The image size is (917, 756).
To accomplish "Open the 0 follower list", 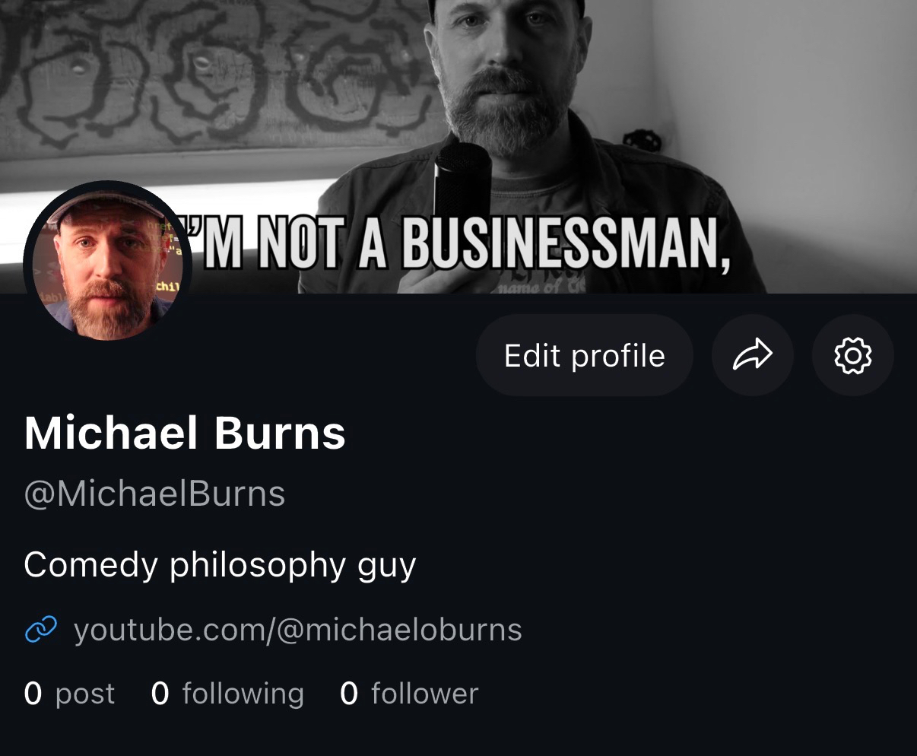I will tap(409, 694).
